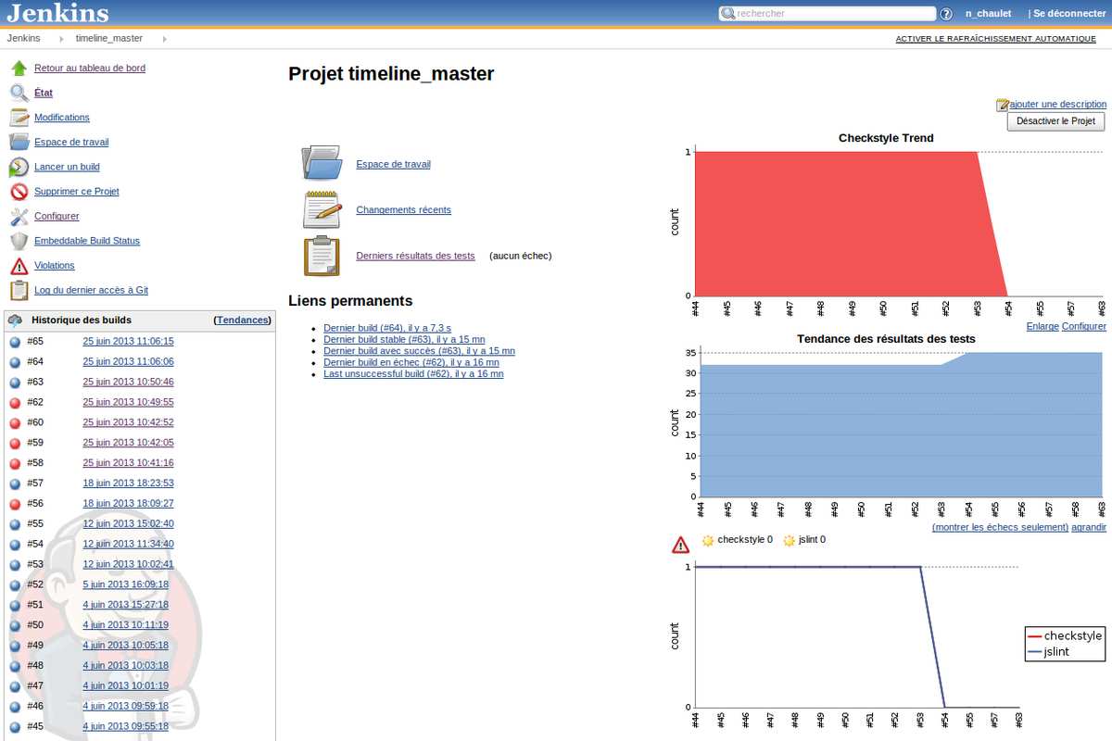Expand the timeline_master breadcrumb arrow
The height and width of the screenshot is (741, 1112).
click(164, 39)
